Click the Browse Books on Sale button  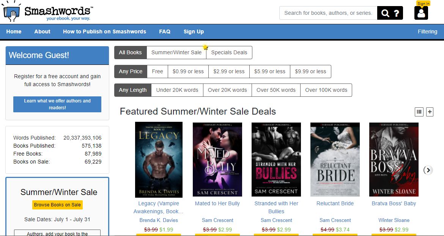[x=57, y=205]
